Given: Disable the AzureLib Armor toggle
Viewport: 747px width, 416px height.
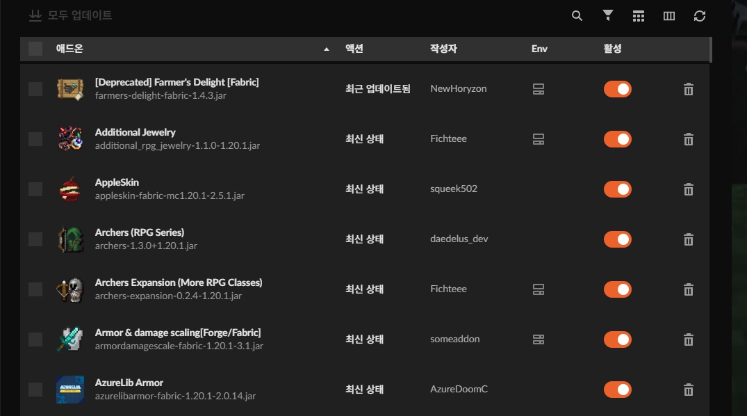Looking at the screenshot, I should coord(618,390).
